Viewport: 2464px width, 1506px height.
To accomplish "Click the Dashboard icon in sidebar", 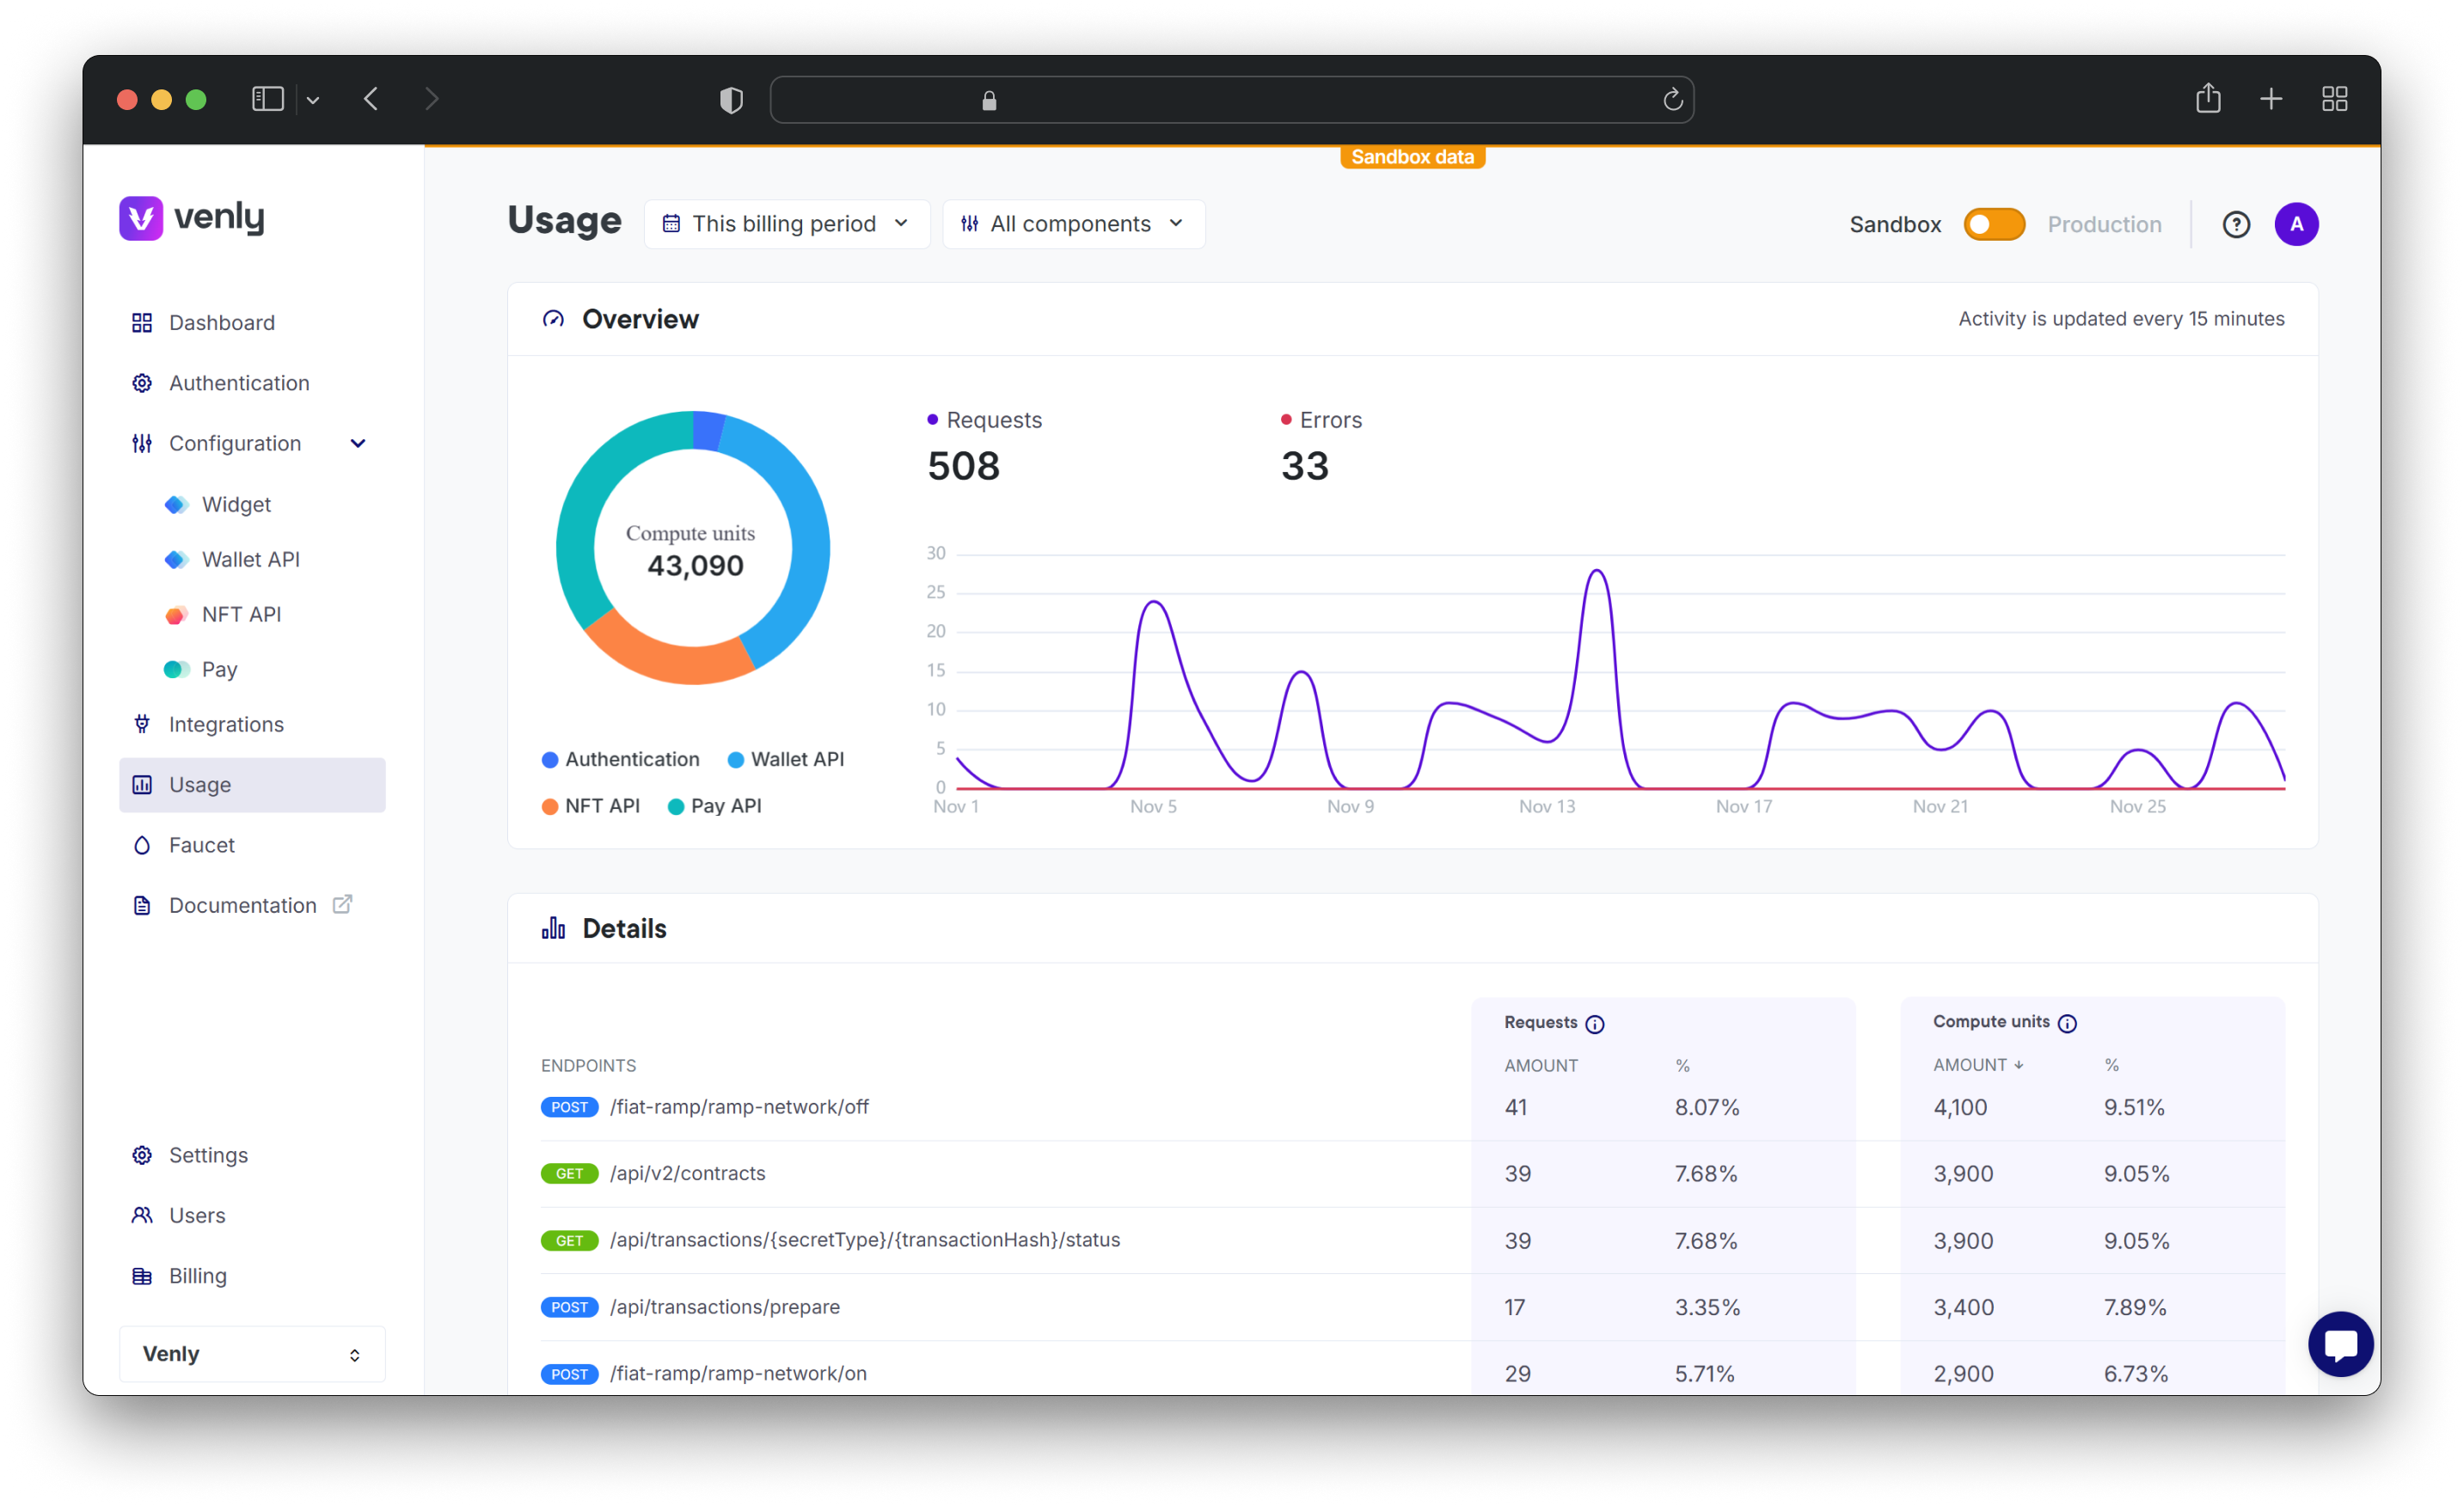I will tap(143, 322).
